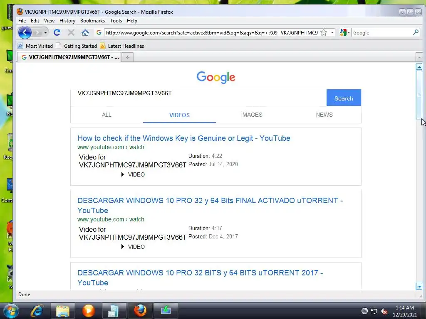The width and height of the screenshot is (426, 319).
Task: Open the Help menu
Action: [x=132, y=21]
